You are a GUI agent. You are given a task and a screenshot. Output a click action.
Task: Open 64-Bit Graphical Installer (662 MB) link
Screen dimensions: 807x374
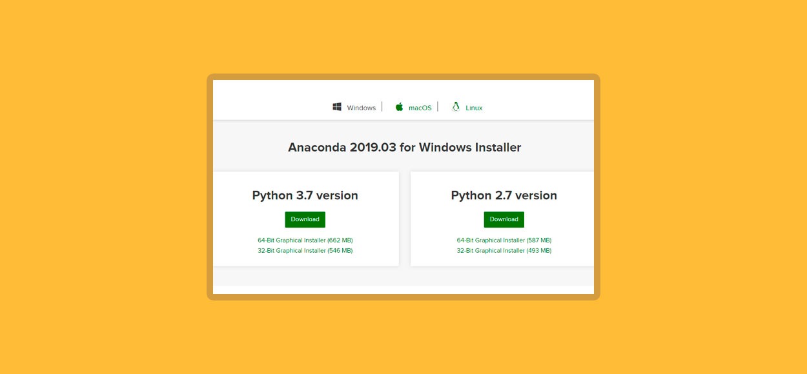[x=305, y=240]
